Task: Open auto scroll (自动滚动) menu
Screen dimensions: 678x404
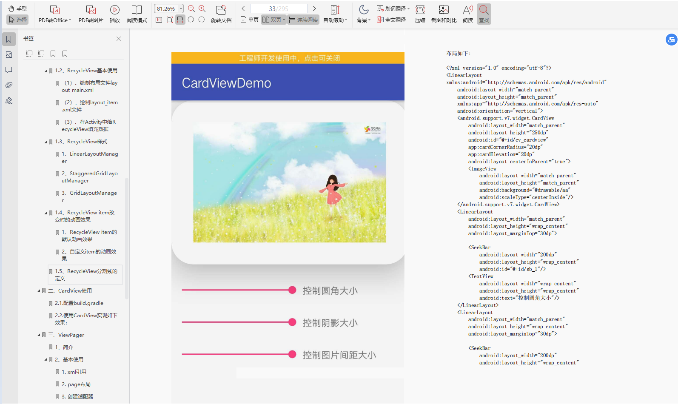Action: 335,14
